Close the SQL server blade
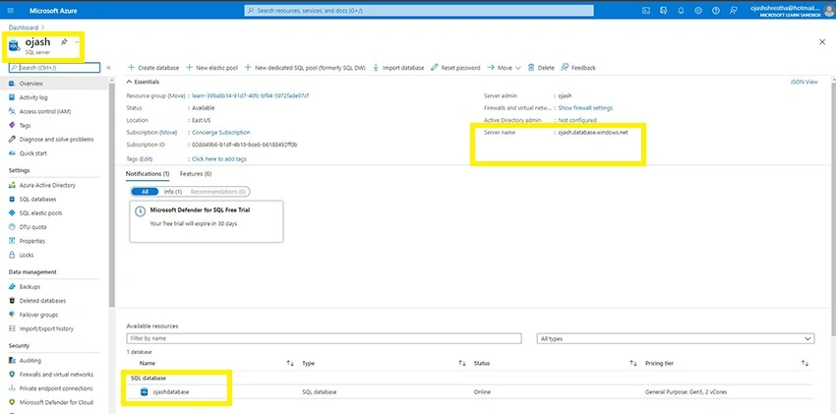 [821, 42]
